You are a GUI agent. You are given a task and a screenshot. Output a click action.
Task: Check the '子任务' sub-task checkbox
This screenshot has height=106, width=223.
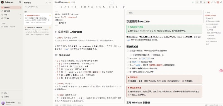130,55
